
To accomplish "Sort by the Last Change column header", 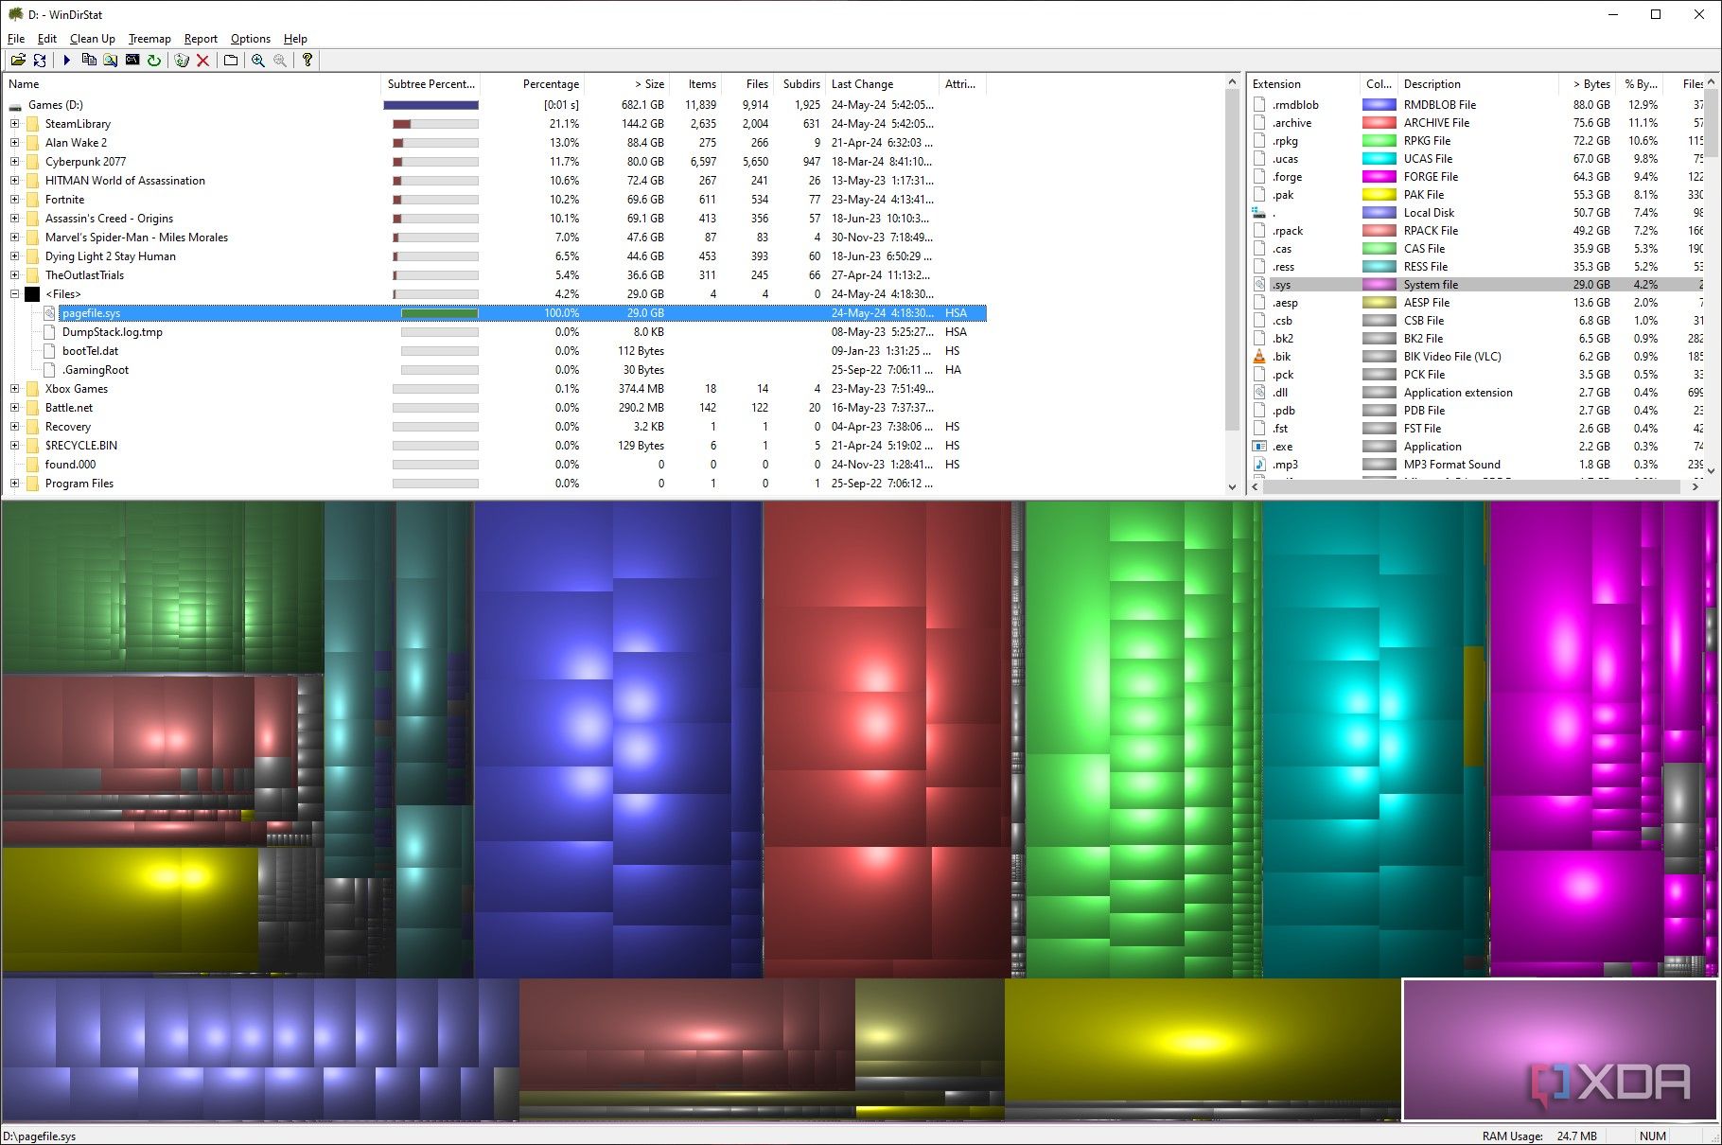I will coord(881,84).
